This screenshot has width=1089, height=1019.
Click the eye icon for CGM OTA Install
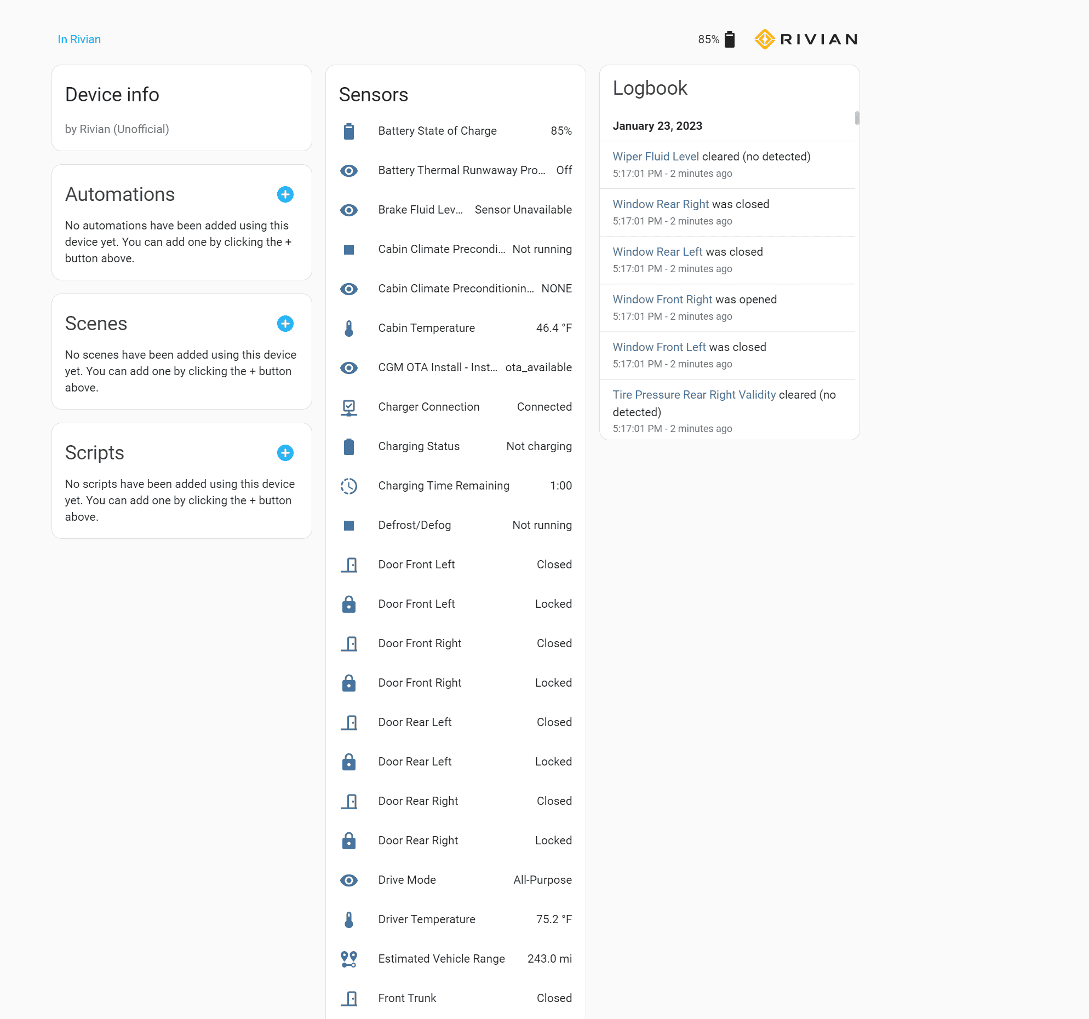coord(349,368)
